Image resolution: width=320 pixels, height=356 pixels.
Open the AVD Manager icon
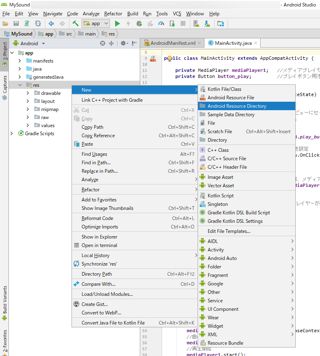tap(196, 23)
